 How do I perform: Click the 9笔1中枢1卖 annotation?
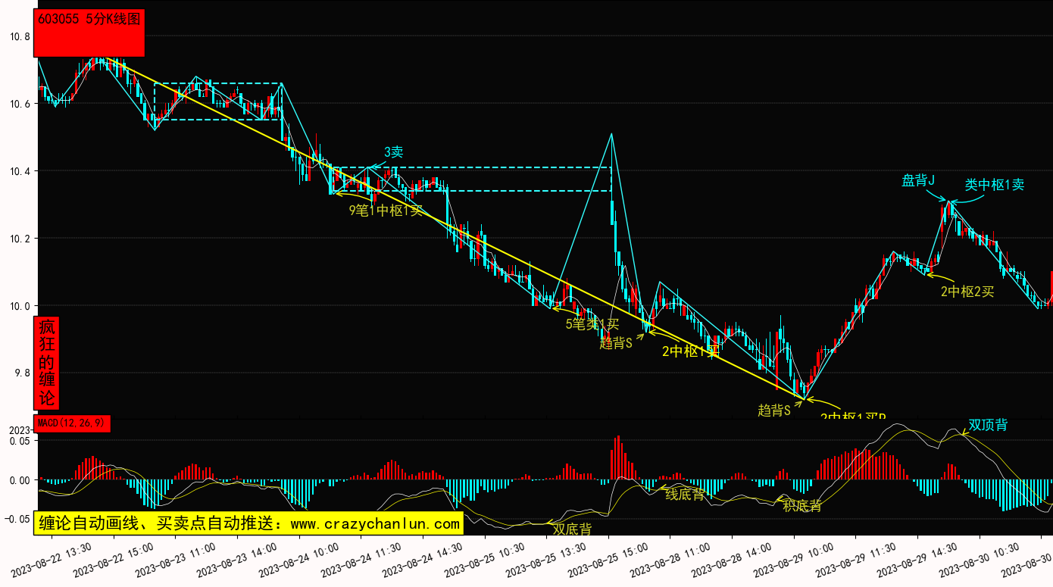[x=386, y=211]
